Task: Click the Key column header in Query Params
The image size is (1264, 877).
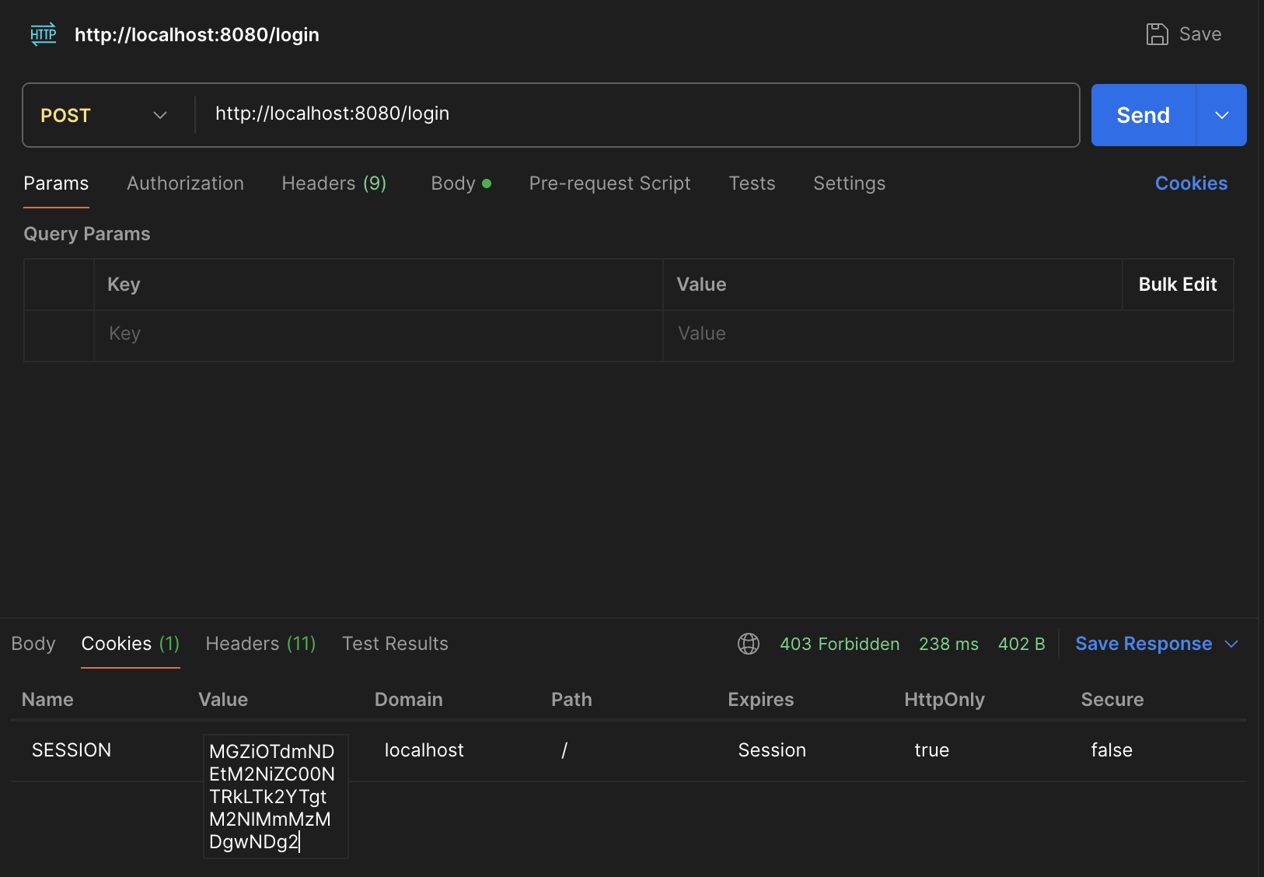Action: [124, 285]
